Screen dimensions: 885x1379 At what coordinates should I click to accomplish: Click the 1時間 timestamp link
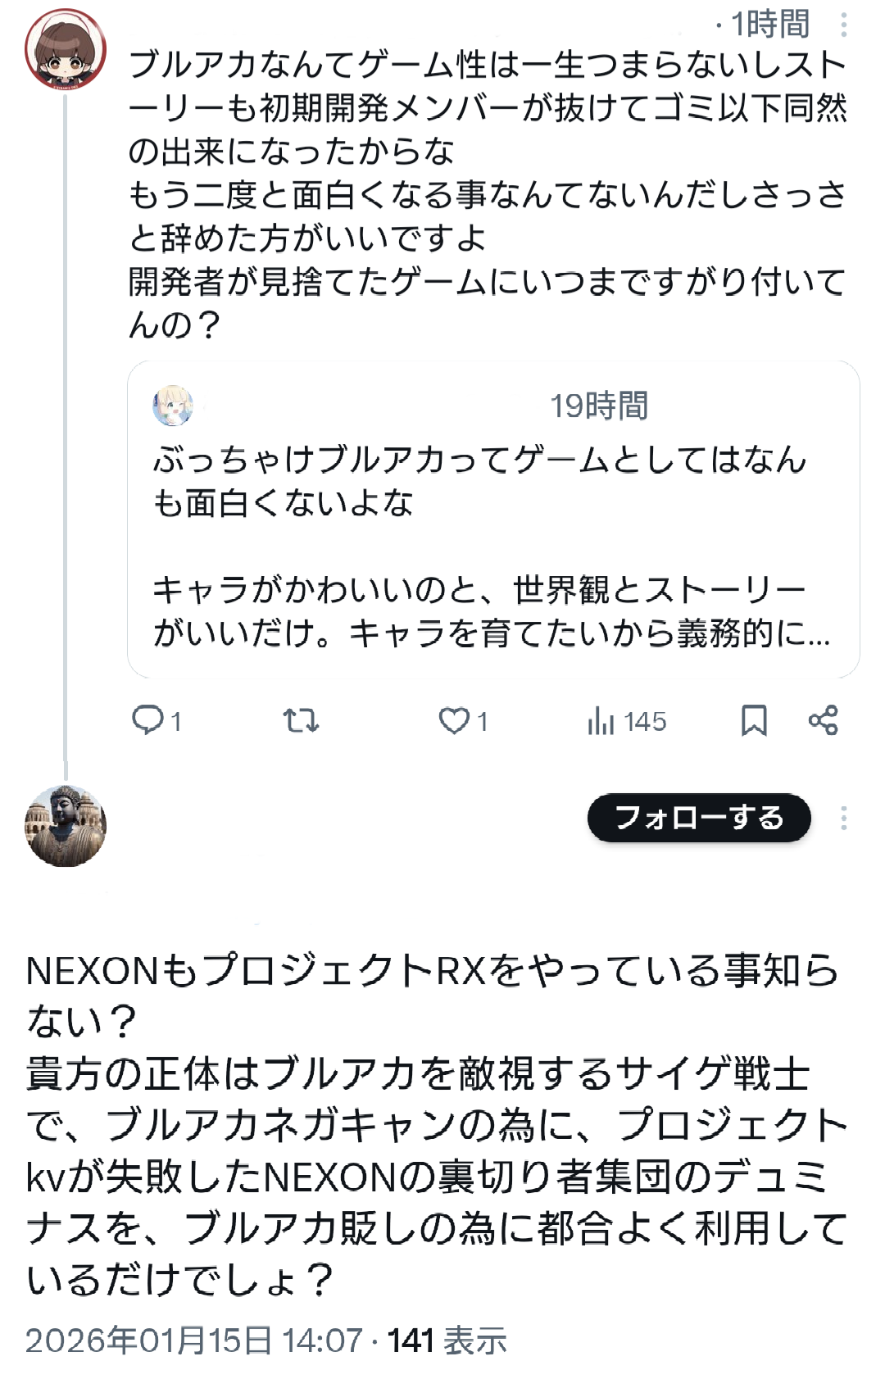(769, 25)
